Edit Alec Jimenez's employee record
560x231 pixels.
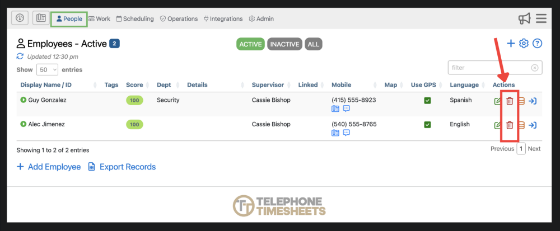pos(498,125)
